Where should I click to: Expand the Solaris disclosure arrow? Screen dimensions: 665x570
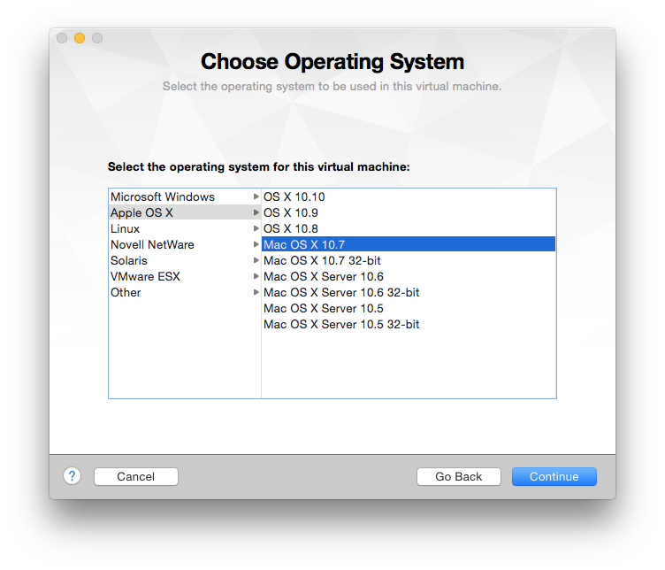click(256, 260)
